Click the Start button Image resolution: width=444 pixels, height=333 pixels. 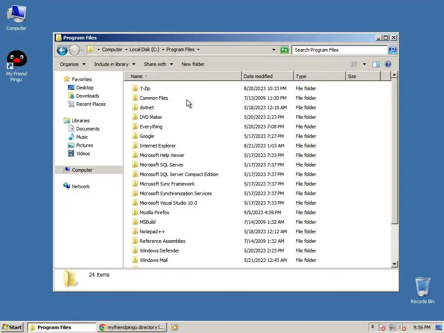coord(12,327)
